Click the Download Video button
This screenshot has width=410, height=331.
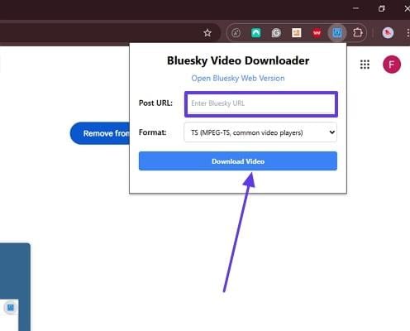pyautogui.click(x=238, y=161)
